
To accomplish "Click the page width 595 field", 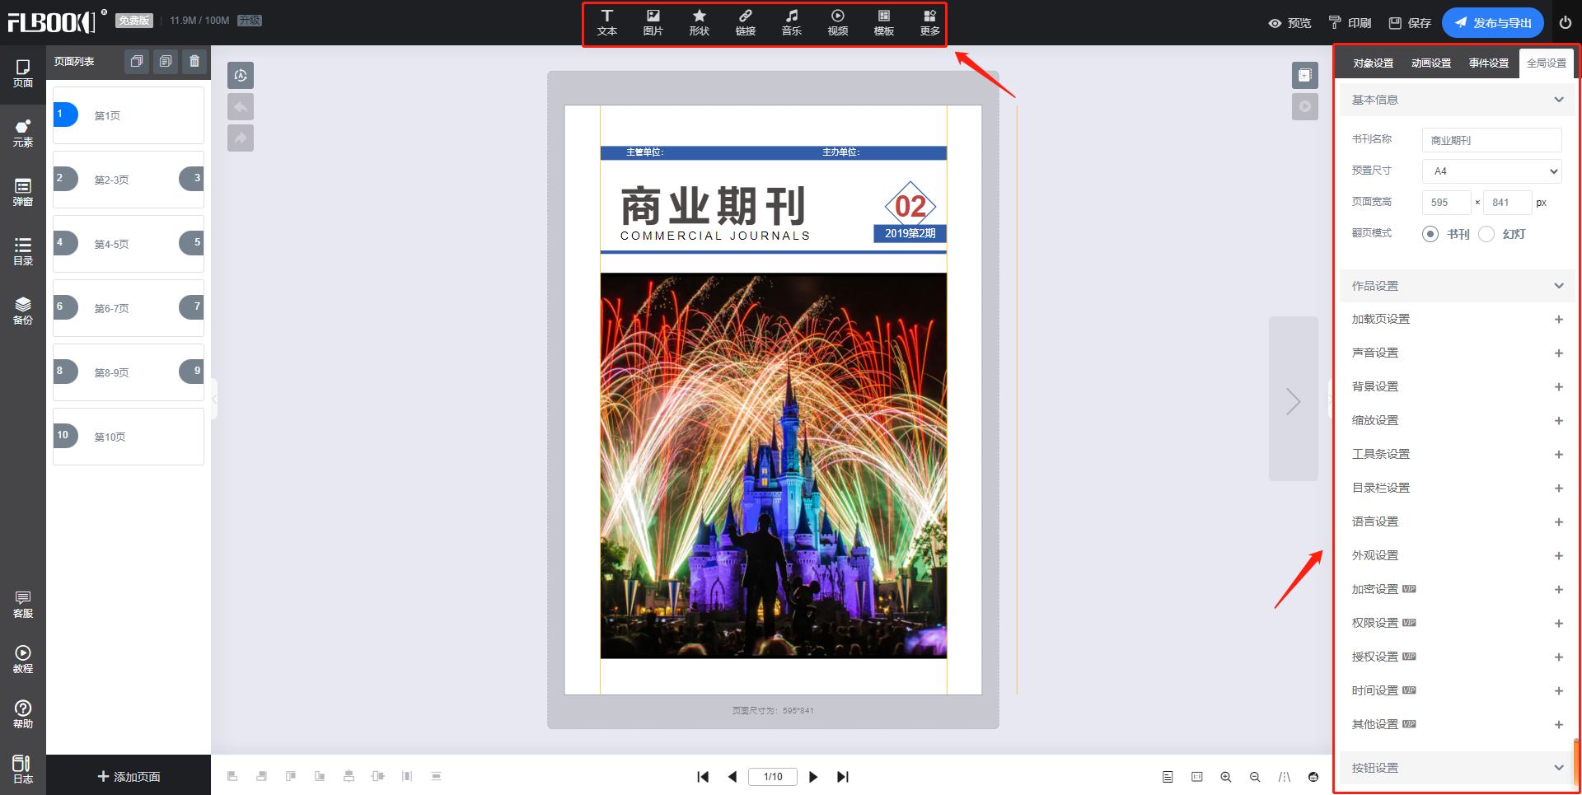I will pos(1446,203).
